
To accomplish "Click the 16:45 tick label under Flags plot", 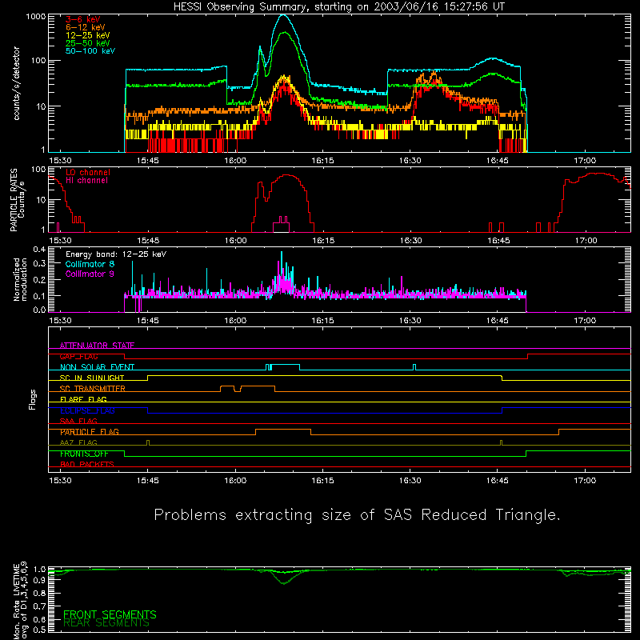I will pyautogui.click(x=498, y=481).
